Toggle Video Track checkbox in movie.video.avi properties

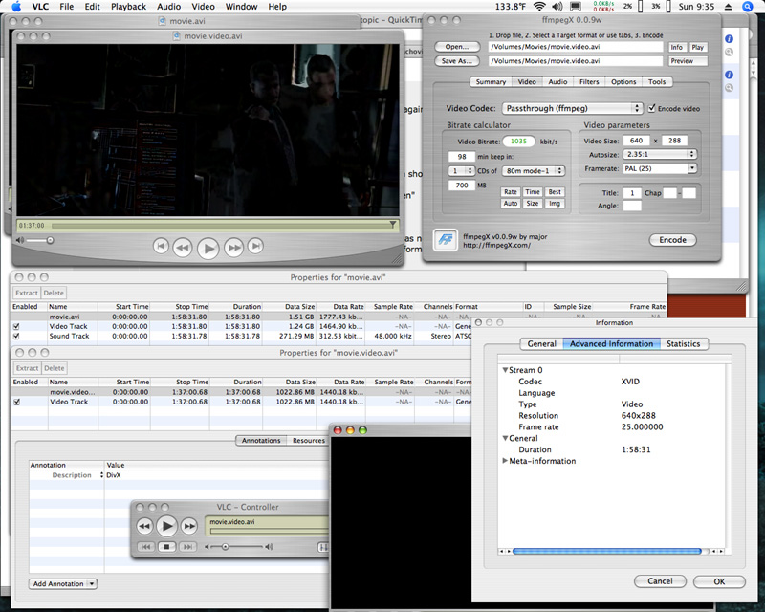tap(17, 403)
